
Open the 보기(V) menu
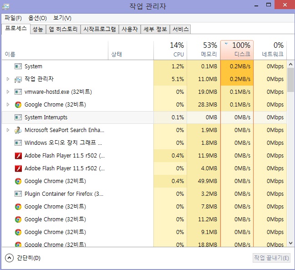[x=62, y=18]
